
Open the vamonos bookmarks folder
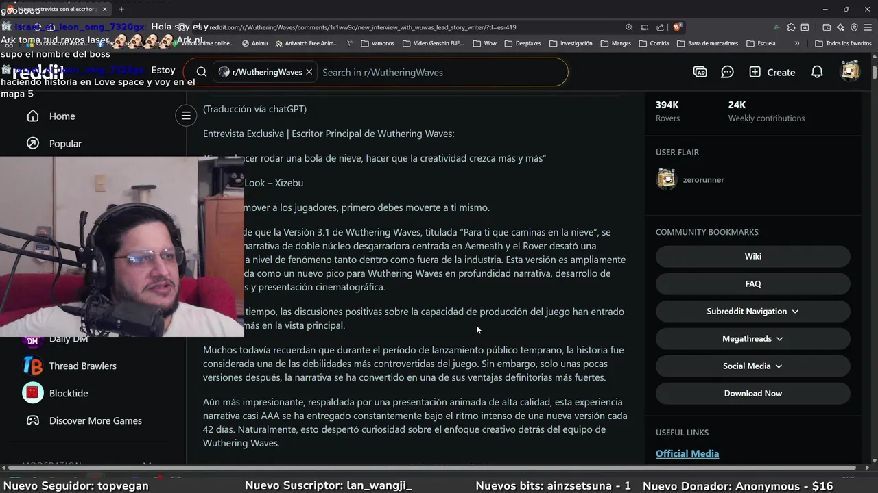click(378, 43)
